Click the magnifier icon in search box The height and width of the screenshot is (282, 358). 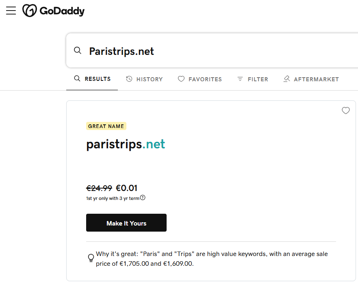click(x=78, y=51)
